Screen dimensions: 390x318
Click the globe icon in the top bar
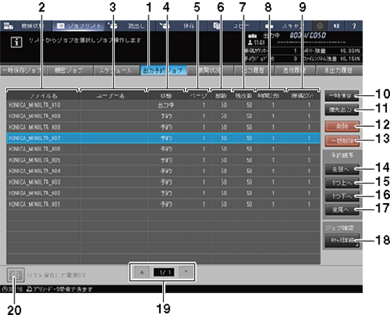pos(320,26)
